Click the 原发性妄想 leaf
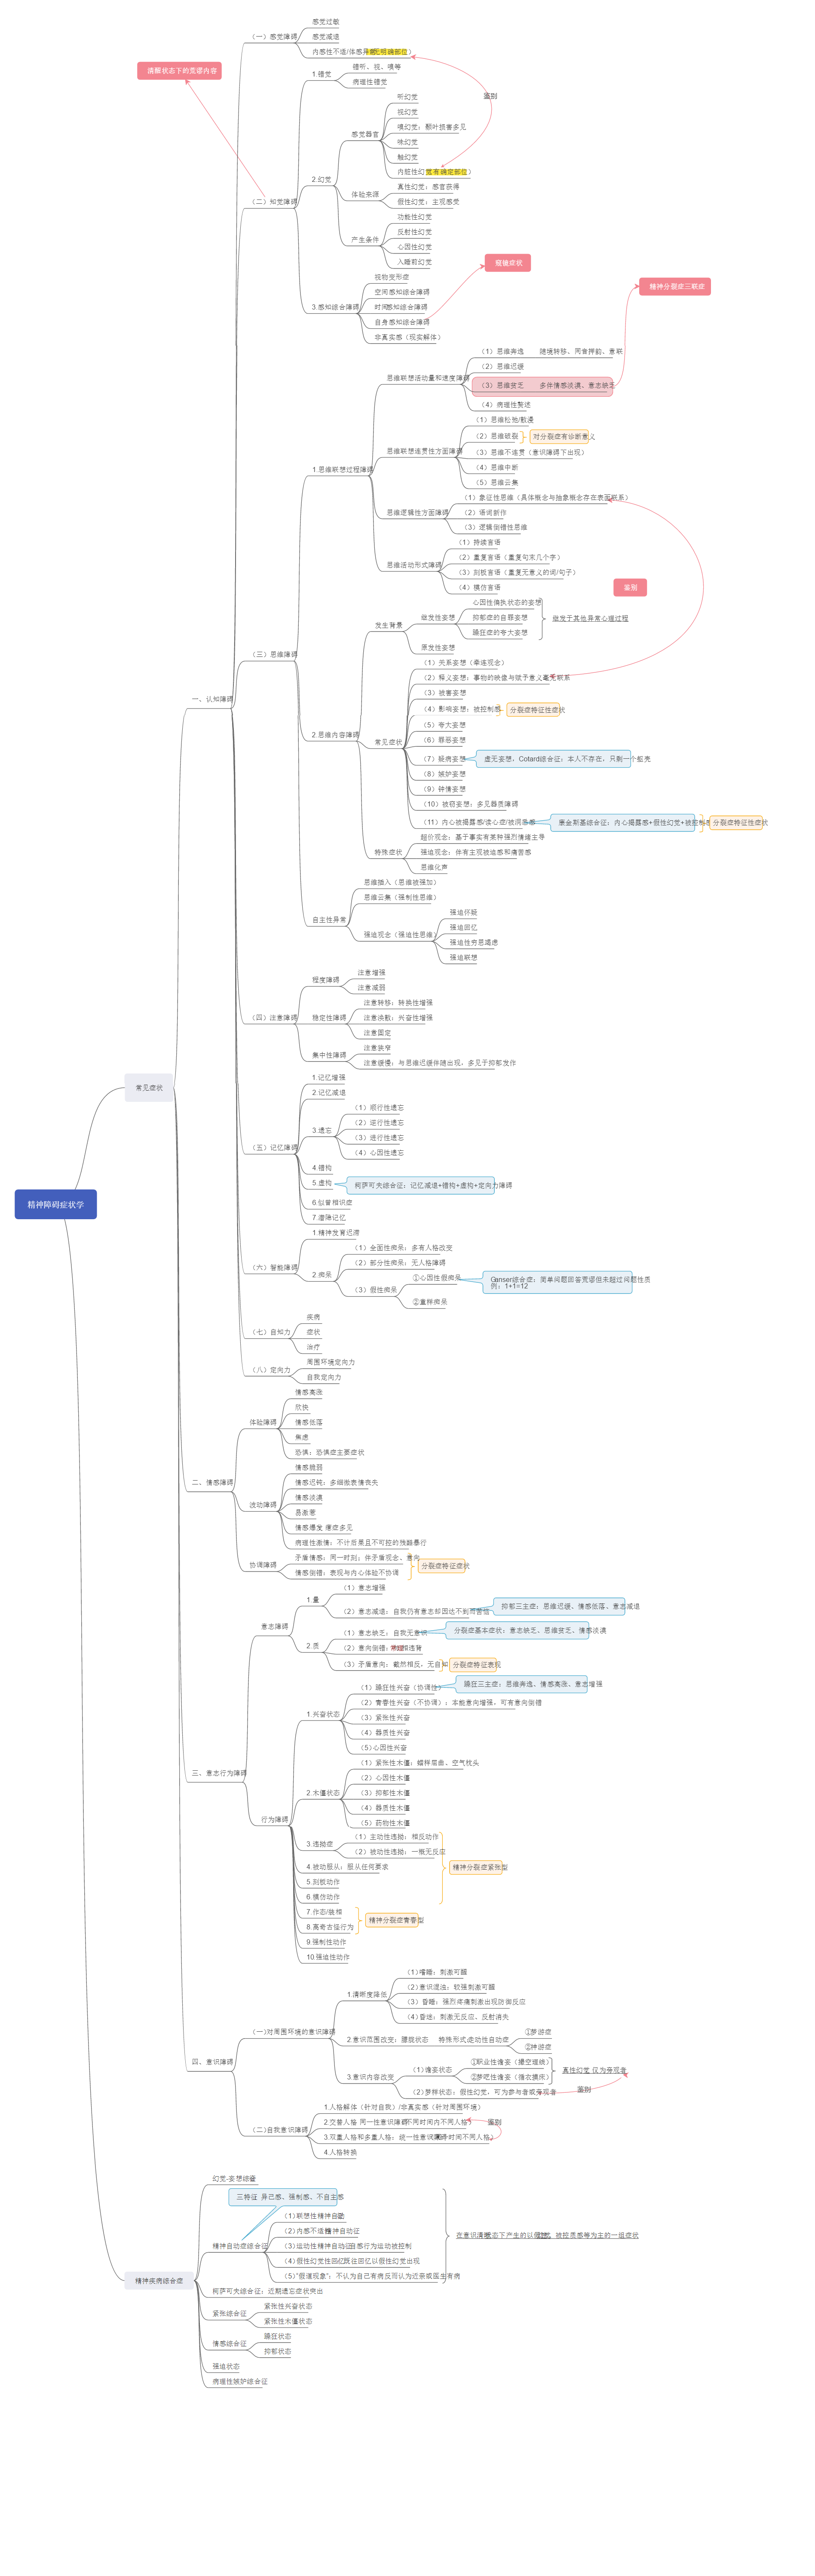Screen dimensions: 815x2576 438,647
